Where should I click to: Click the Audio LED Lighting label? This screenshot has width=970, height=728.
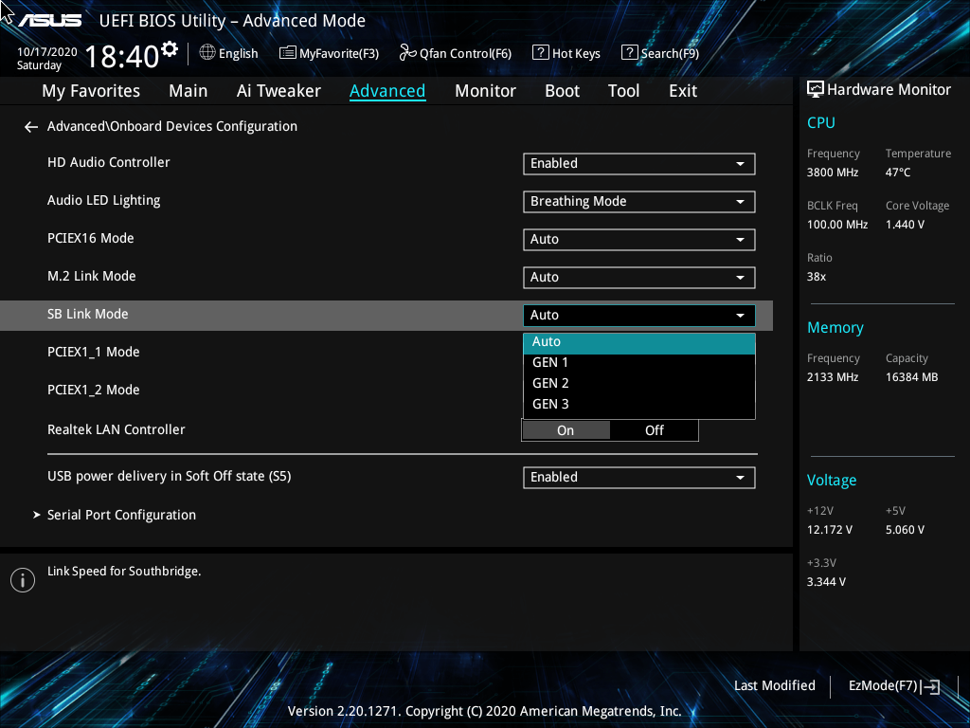pos(104,201)
